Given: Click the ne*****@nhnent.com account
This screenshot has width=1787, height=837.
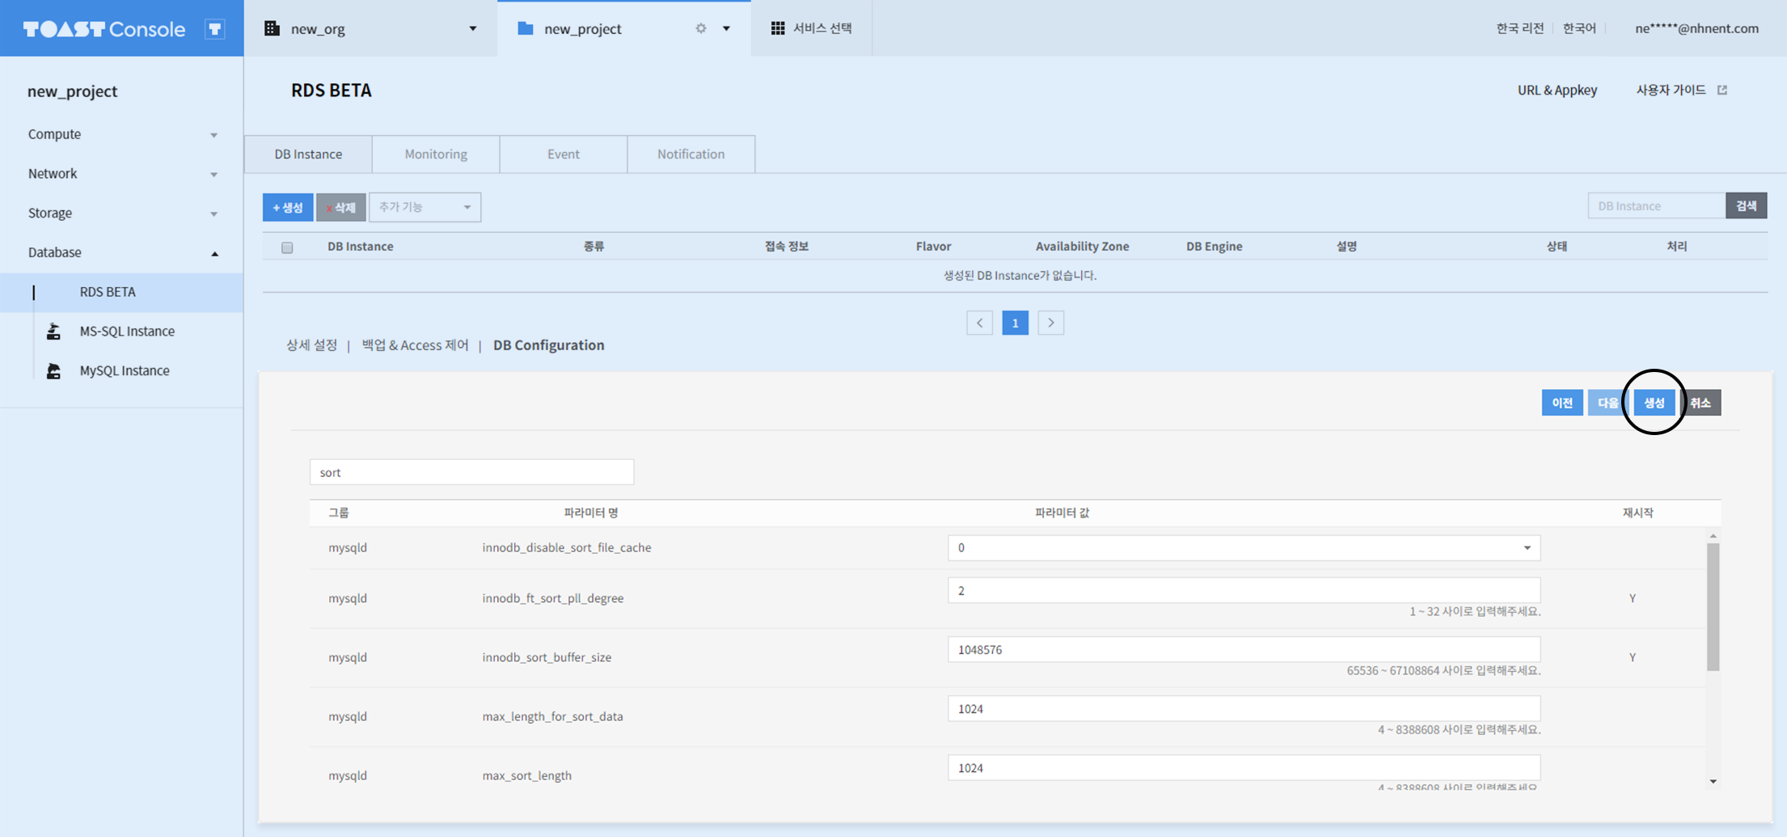Looking at the screenshot, I should pos(1696,28).
